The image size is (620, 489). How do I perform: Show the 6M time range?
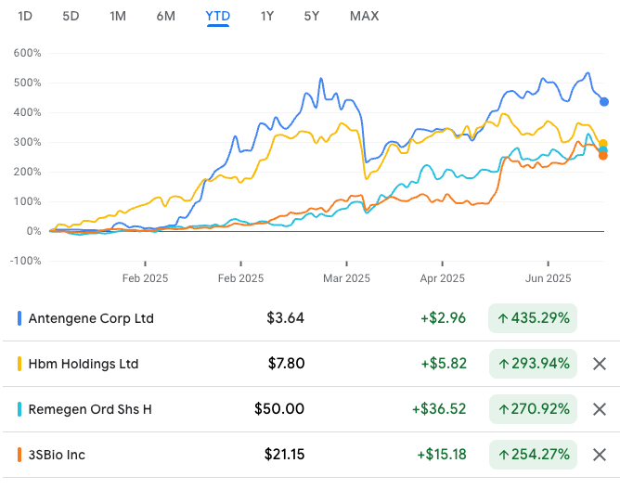[166, 16]
